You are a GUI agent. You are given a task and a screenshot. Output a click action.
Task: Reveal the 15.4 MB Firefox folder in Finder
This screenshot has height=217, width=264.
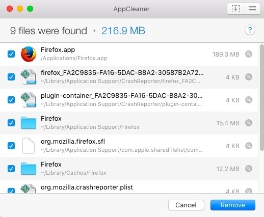(249, 123)
